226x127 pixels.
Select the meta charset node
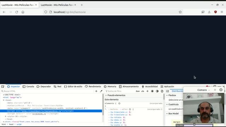20,103
